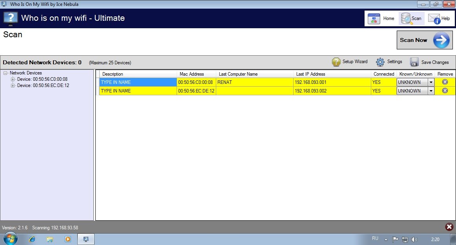
Task: Stop scanning with red X in status bar
Action: pos(449,227)
